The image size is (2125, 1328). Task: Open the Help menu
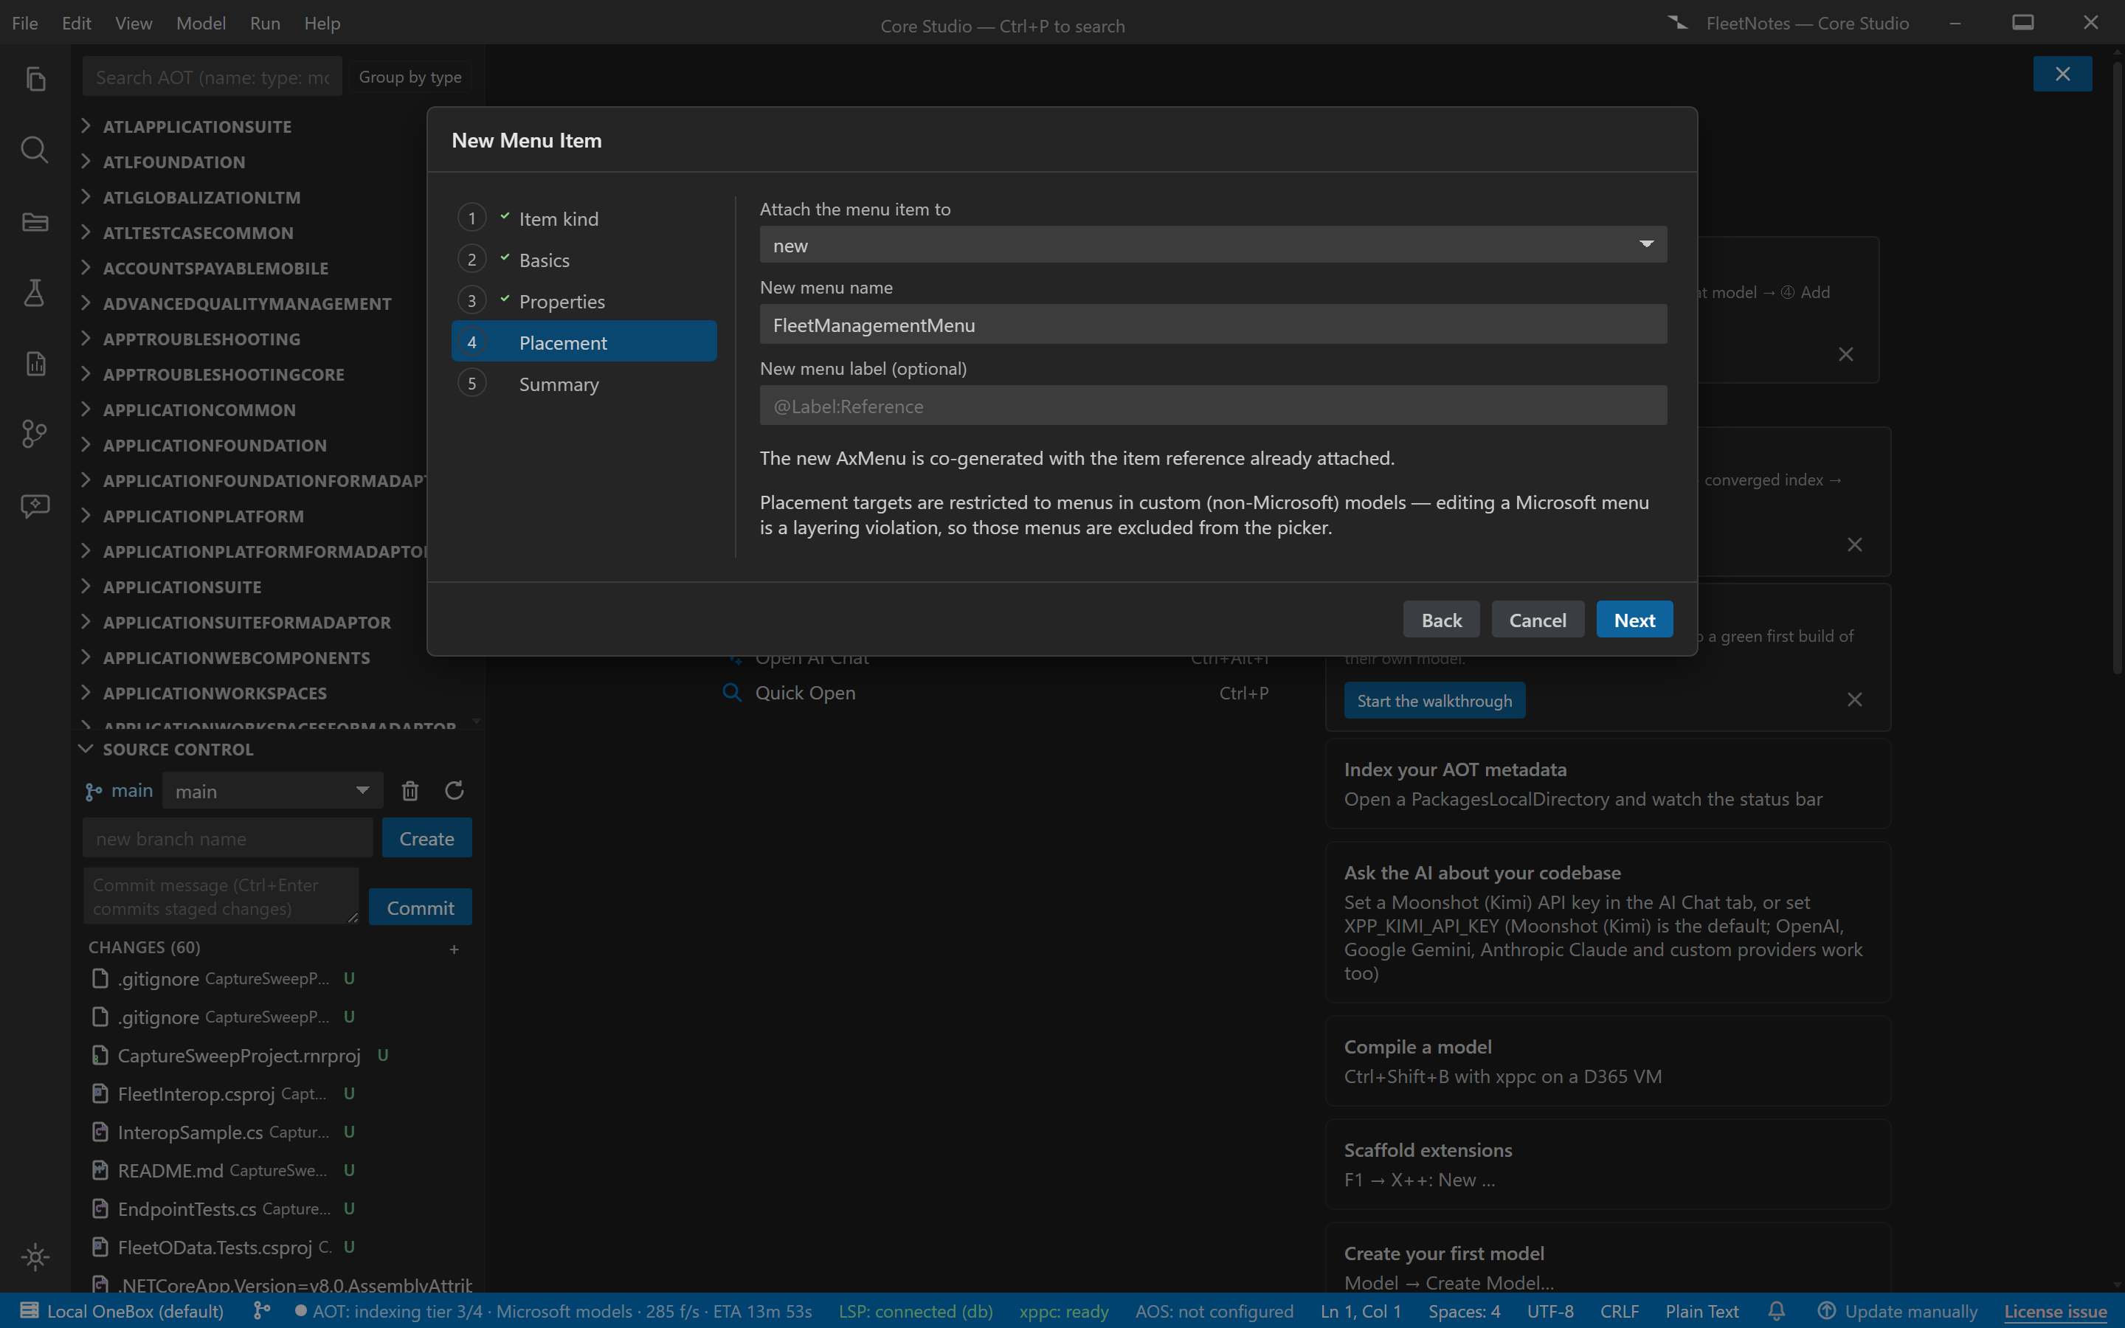pyautogui.click(x=322, y=23)
